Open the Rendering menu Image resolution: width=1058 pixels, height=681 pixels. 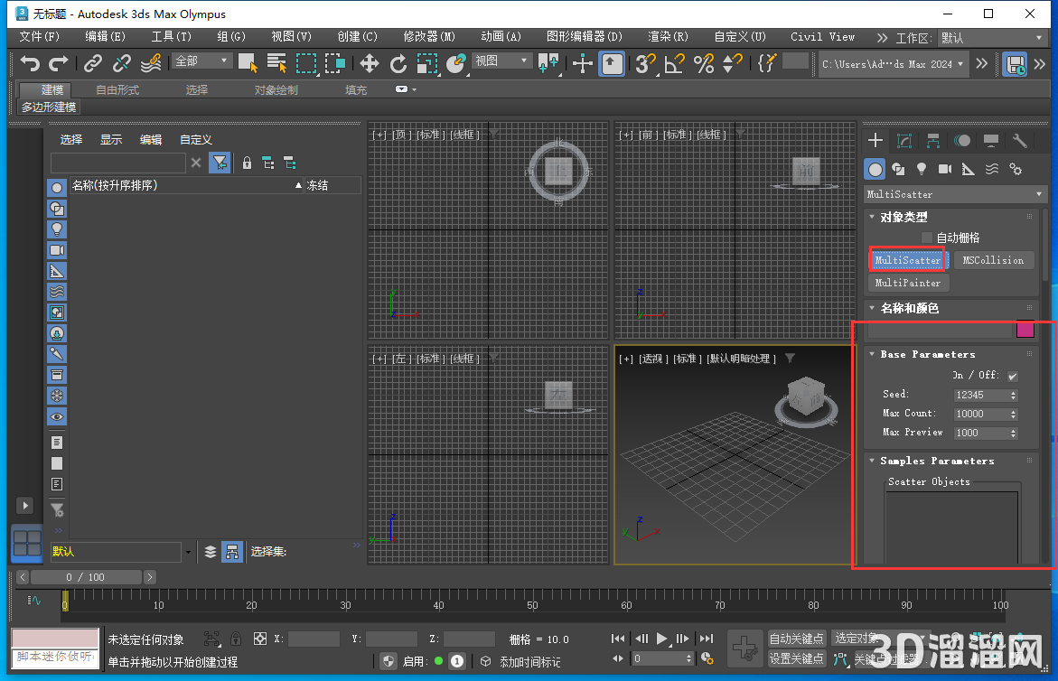click(x=668, y=36)
